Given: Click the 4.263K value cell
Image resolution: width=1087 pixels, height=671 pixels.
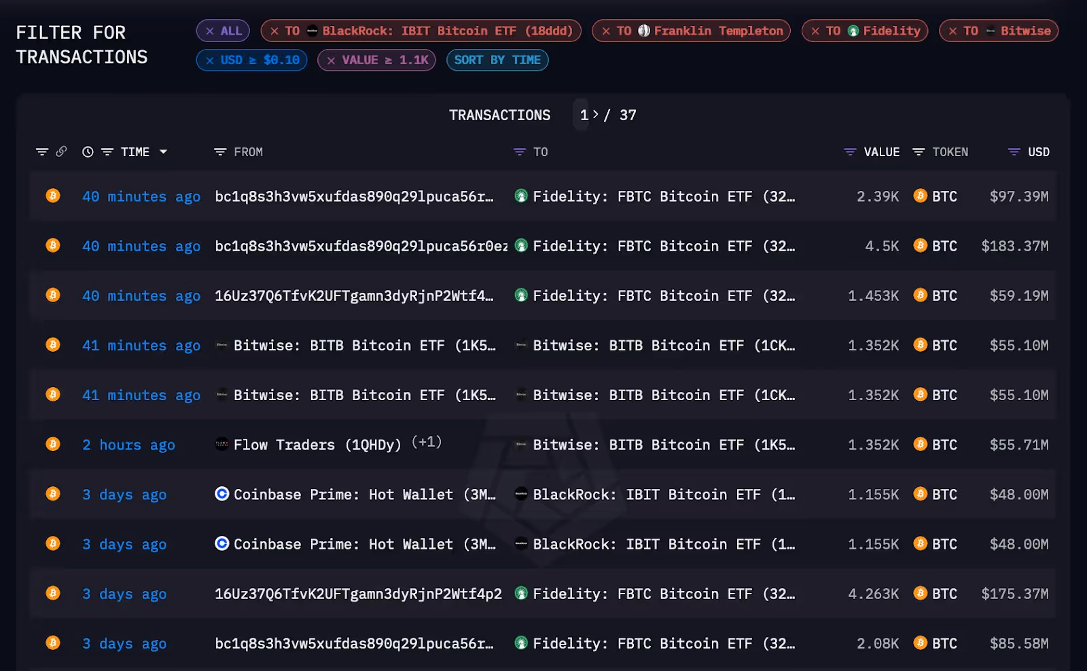Looking at the screenshot, I should click(873, 594).
